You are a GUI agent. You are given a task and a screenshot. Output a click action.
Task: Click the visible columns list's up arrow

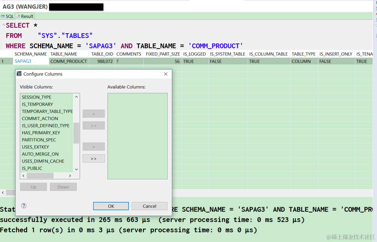[76, 97]
